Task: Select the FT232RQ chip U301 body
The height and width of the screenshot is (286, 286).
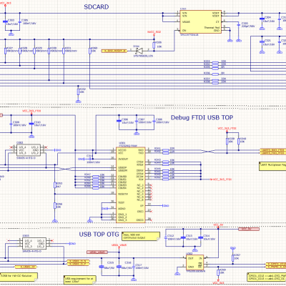Action: (131, 185)
